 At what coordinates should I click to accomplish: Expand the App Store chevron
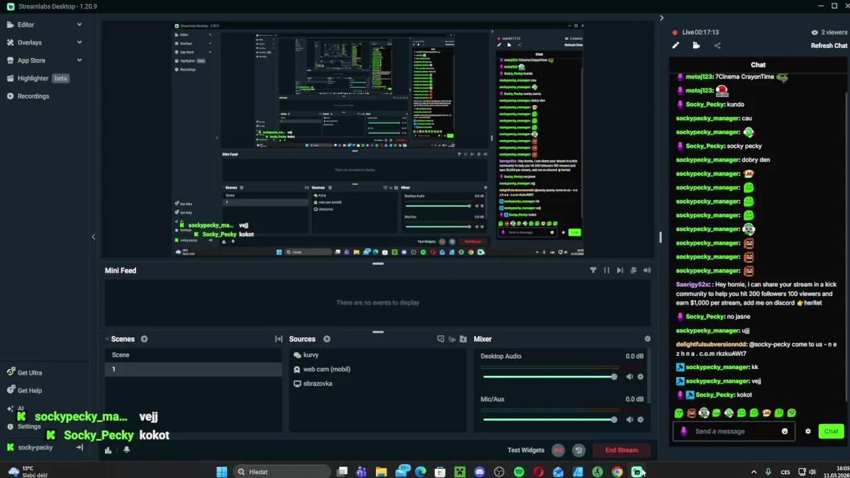point(80,60)
